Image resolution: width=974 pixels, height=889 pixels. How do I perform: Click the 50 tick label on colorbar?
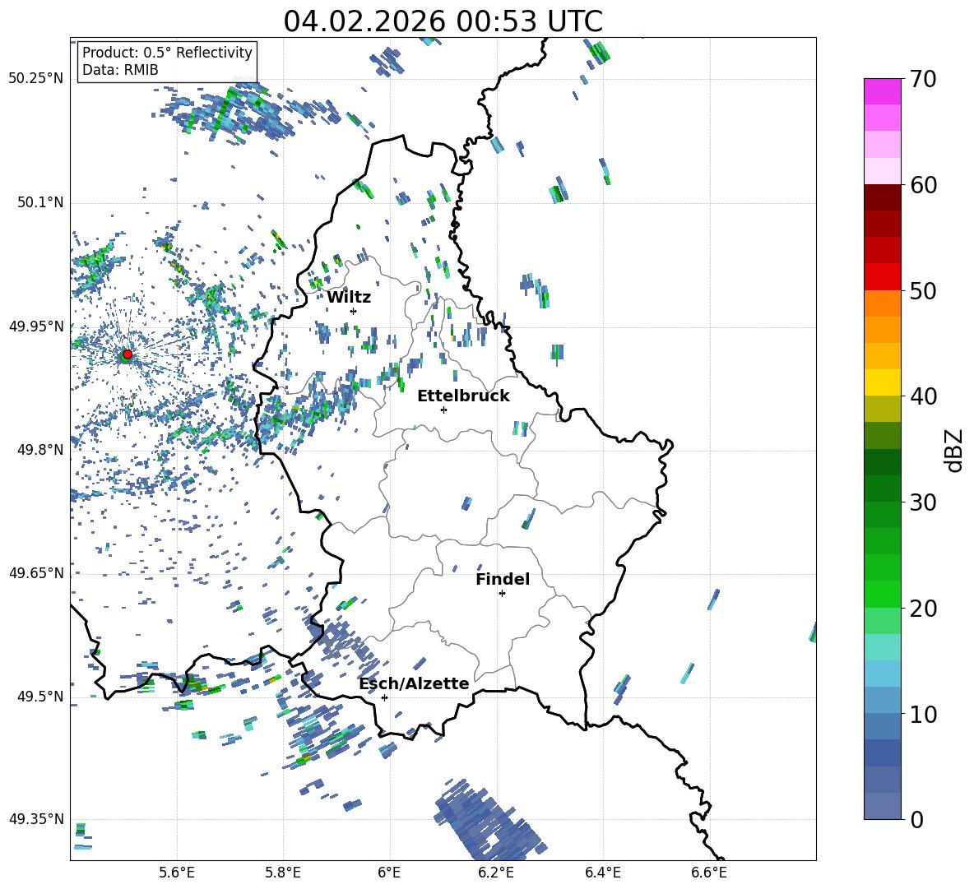pyautogui.click(x=922, y=290)
